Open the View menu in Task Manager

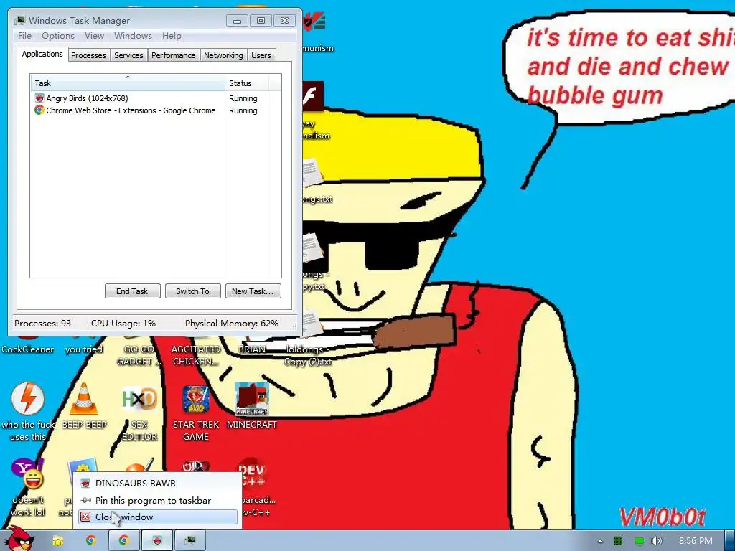[x=94, y=36]
